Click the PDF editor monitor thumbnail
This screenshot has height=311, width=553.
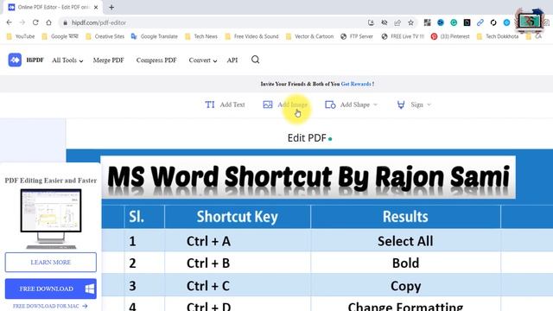pyautogui.click(x=51, y=219)
